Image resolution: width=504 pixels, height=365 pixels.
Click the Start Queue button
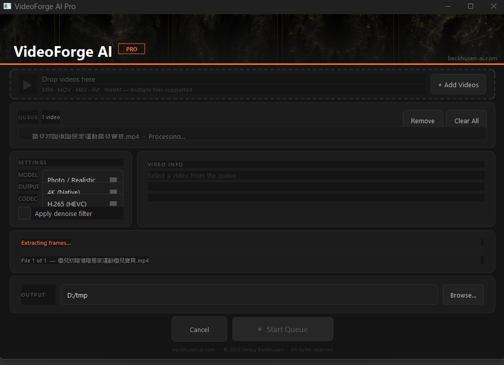[x=283, y=329]
